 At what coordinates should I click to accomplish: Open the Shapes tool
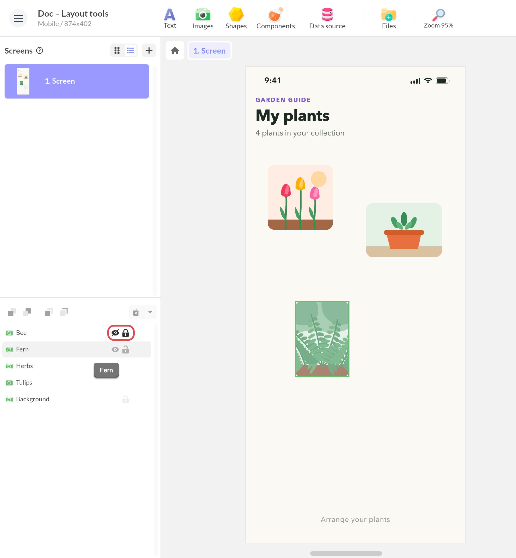point(236,18)
